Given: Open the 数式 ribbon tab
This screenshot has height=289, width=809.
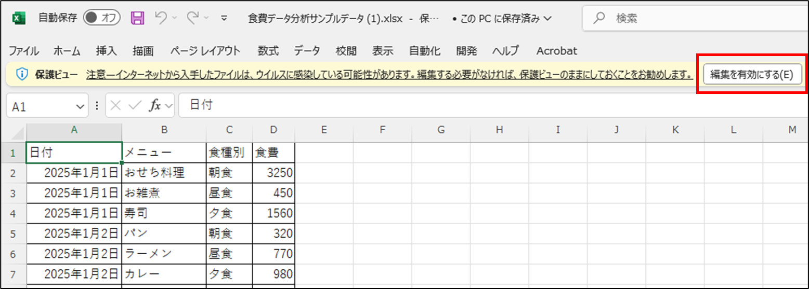Looking at the screenshot, I should [268, 51].
